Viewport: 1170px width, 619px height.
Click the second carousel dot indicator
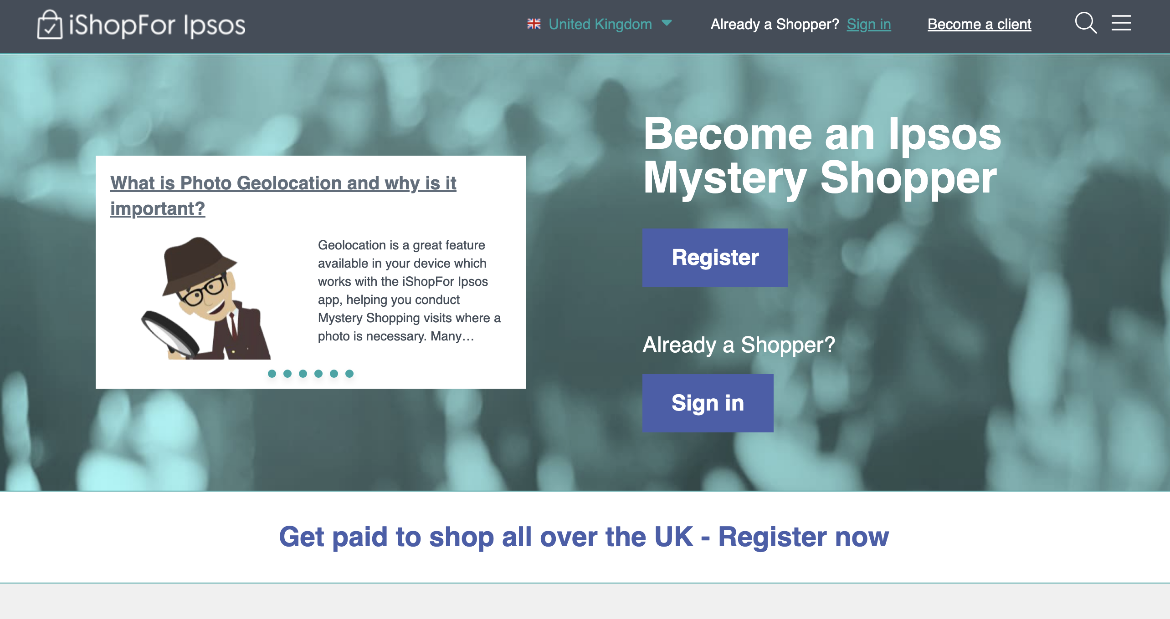(x=287, y=374)
